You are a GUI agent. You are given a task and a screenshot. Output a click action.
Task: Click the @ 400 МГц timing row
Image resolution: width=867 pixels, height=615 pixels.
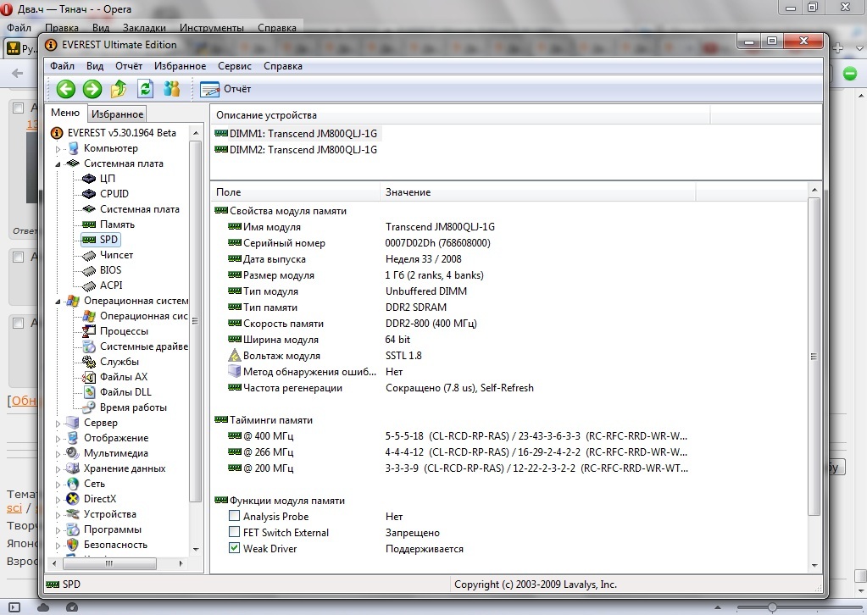(x=458, y=436)
